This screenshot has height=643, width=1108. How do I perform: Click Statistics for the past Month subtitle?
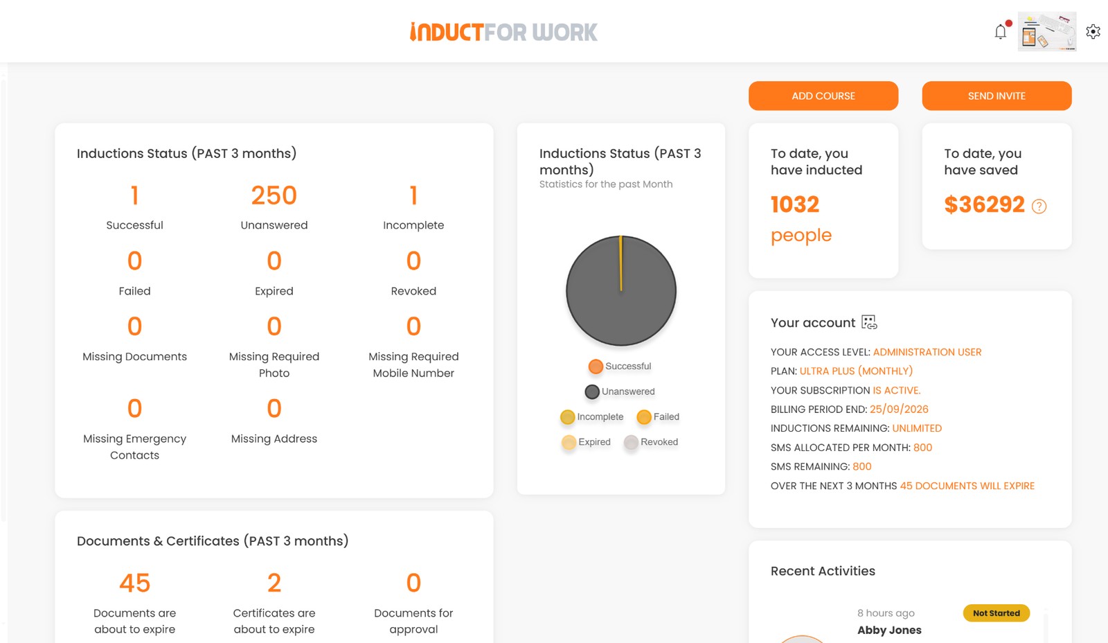coord(606,184)
